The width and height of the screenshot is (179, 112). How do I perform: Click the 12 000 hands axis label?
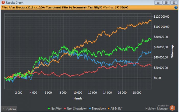tap(93, 93)
